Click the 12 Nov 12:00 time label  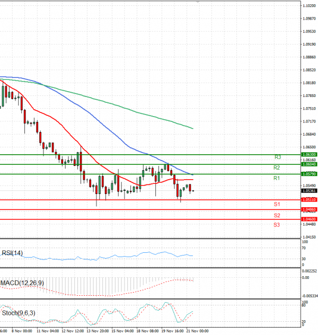pyautogui.click(x=73, y=331)
